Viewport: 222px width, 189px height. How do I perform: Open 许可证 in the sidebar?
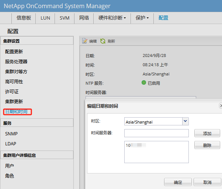[12, 92]
